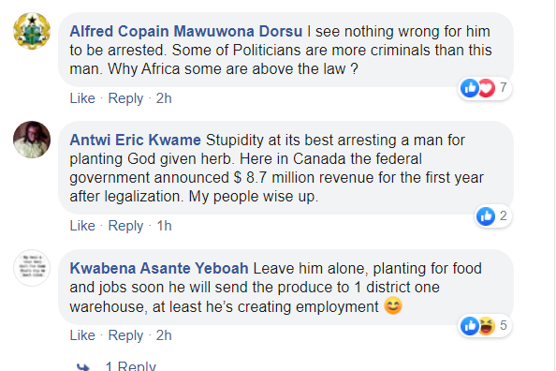Open Kwabena Asante Yeboah's profile picture
This screenshot has height=371, width=556.
click(32, 268)
